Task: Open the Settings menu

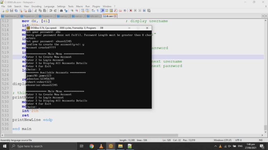Action: click(61, 6)
